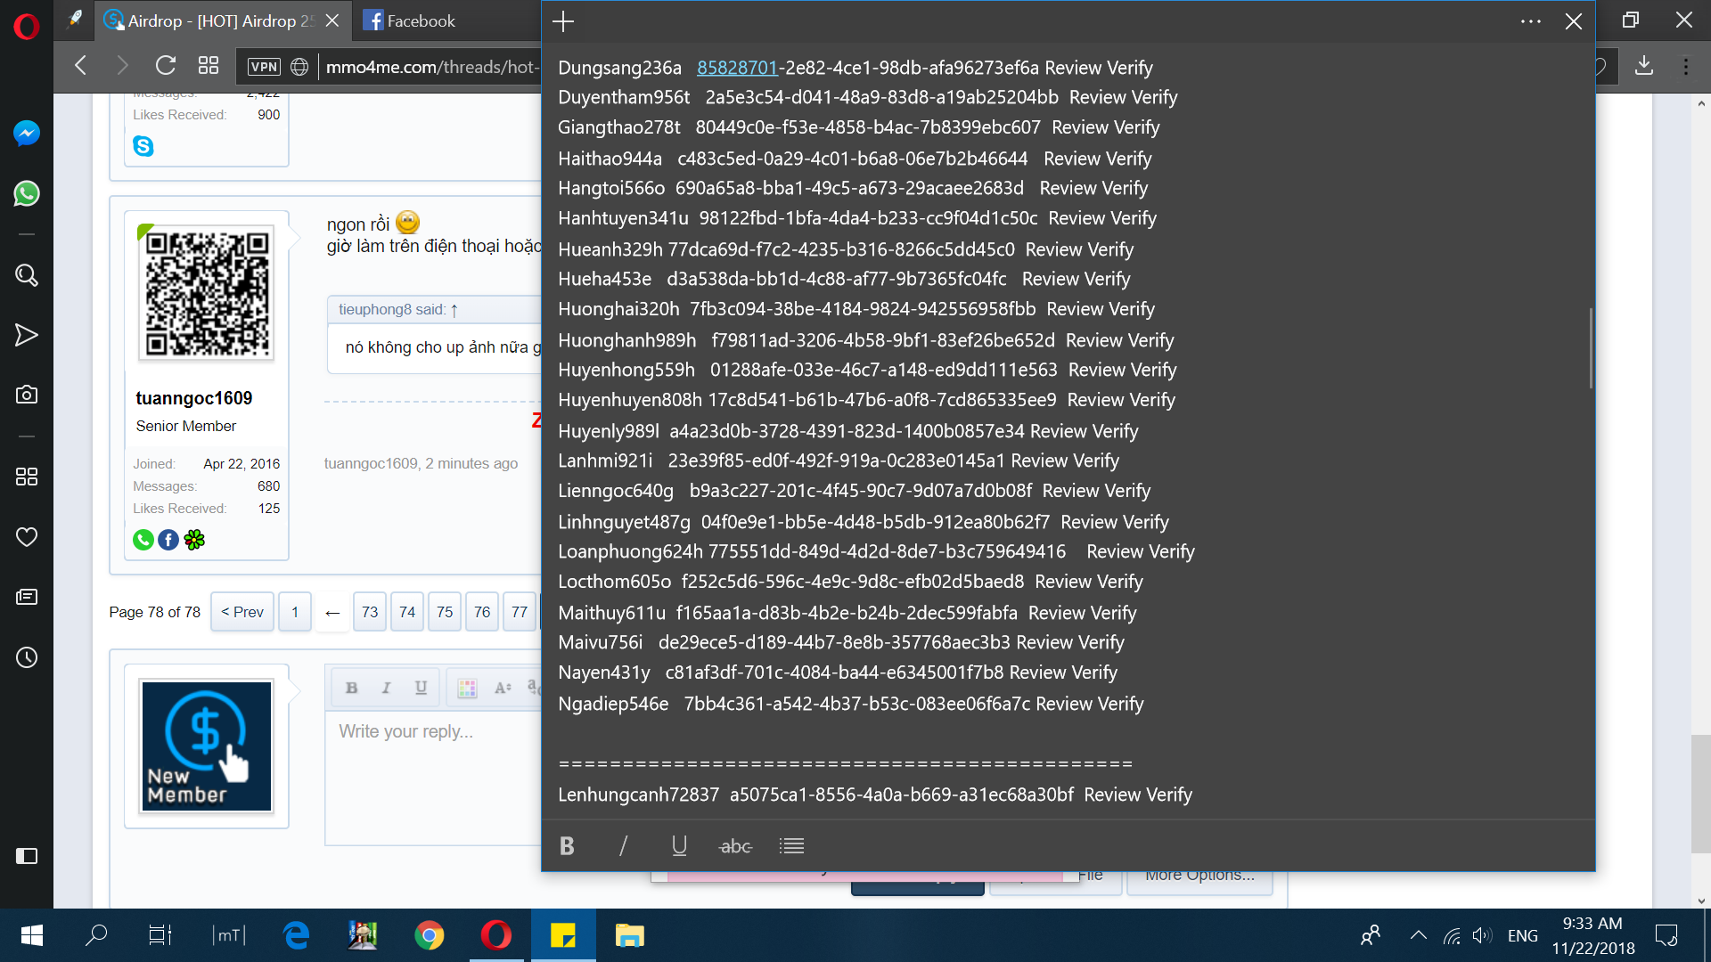Click the Opera sidebar snapshot camera icon

coord(27,395)
